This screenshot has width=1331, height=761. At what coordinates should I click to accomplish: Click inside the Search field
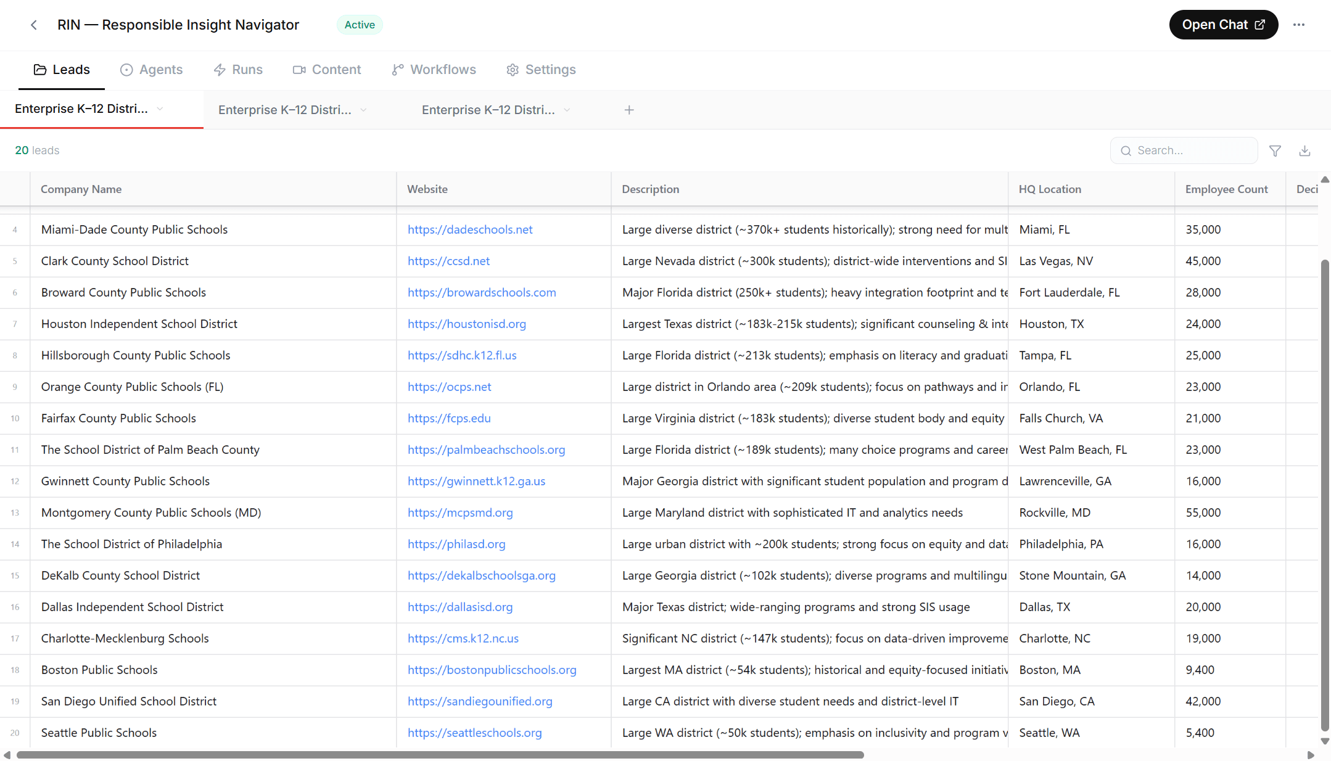tap(1184, 150)
